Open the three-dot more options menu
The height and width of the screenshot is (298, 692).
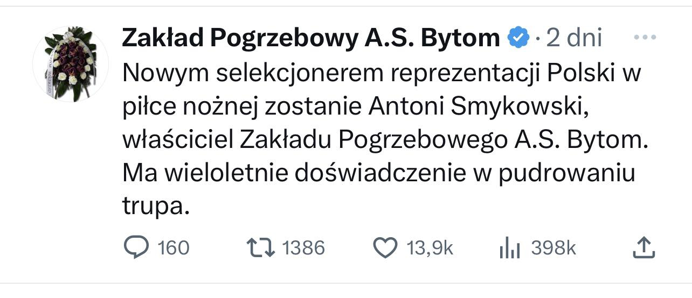click(x=644, y=38)
